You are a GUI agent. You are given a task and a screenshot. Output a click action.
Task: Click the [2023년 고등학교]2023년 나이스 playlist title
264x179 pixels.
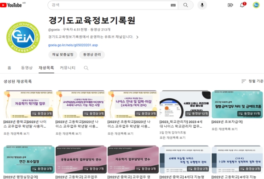pos(77,124)
